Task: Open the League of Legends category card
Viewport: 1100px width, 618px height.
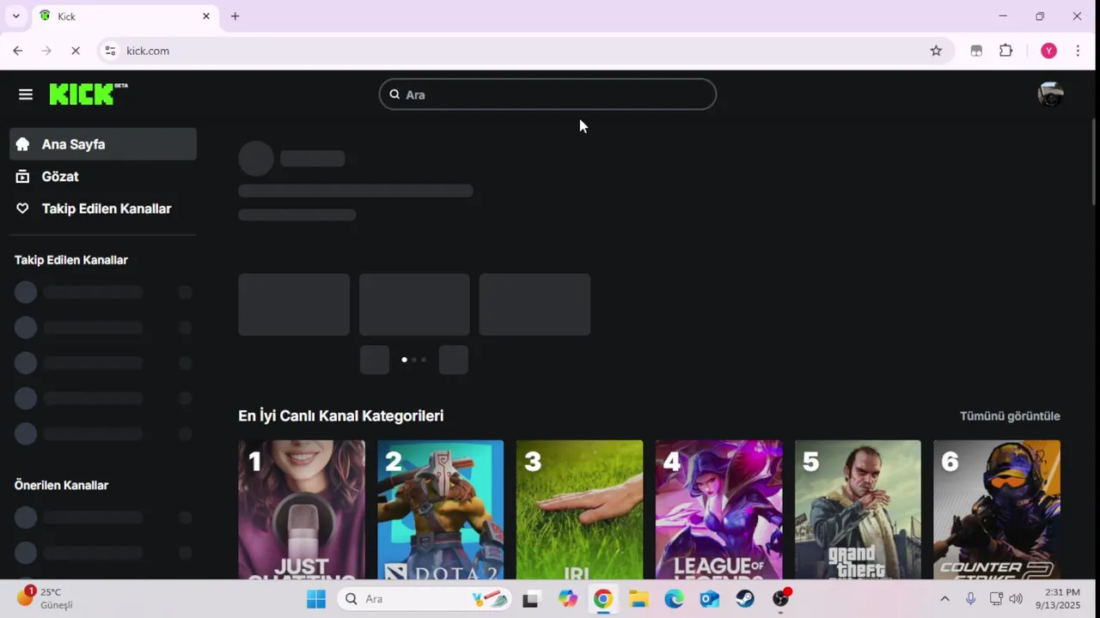Action: [x=718, y=510]
